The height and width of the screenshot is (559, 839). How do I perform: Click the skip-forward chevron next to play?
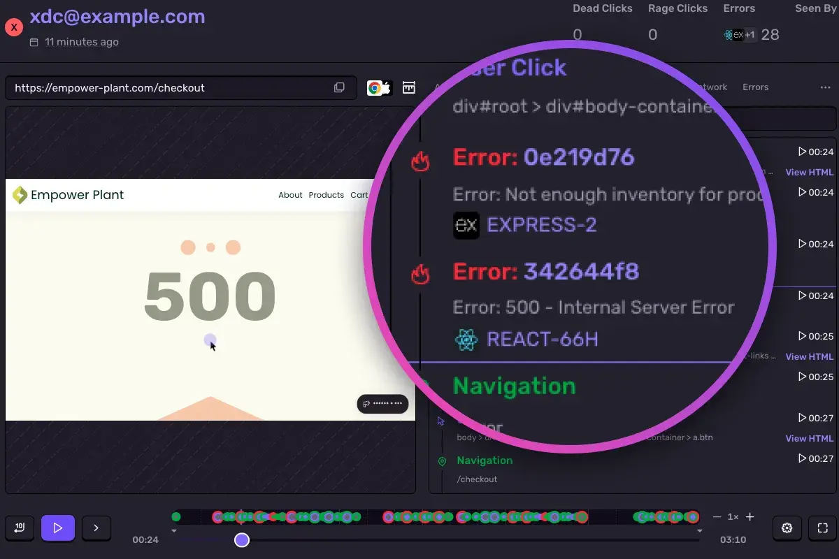click(x=96, y=528)
